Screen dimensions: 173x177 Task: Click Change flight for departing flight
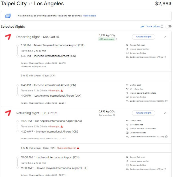143,37
